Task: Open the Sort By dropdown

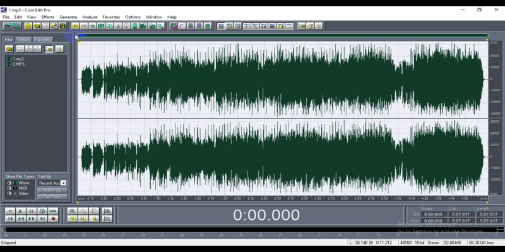Action: point(63,183)
